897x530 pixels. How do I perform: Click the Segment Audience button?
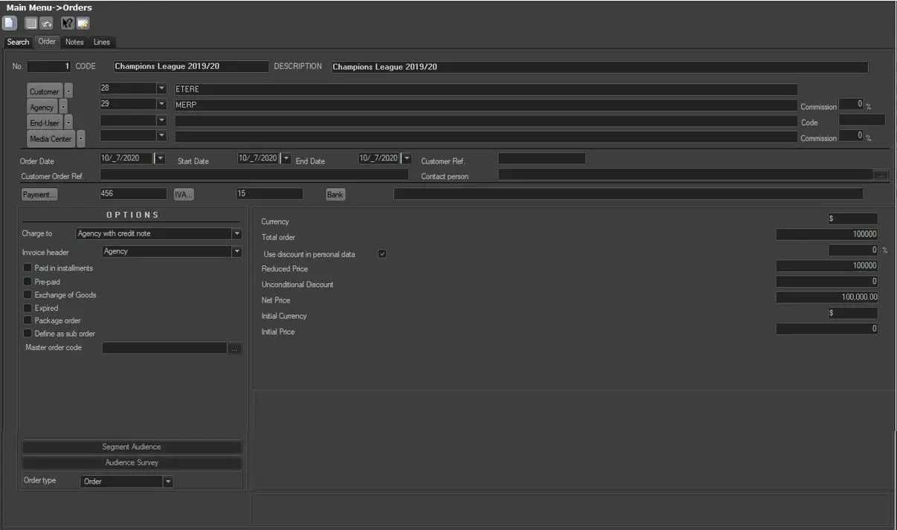[x=132, y=447]
